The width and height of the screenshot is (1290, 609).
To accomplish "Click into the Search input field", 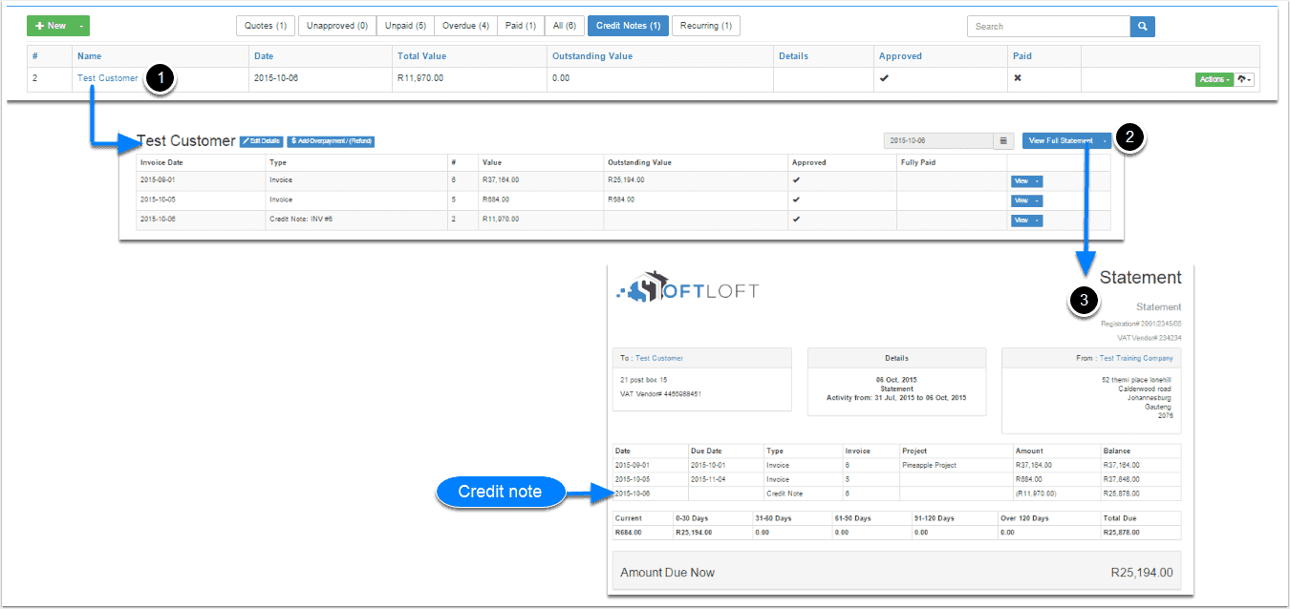I will tap(1047, 27).
